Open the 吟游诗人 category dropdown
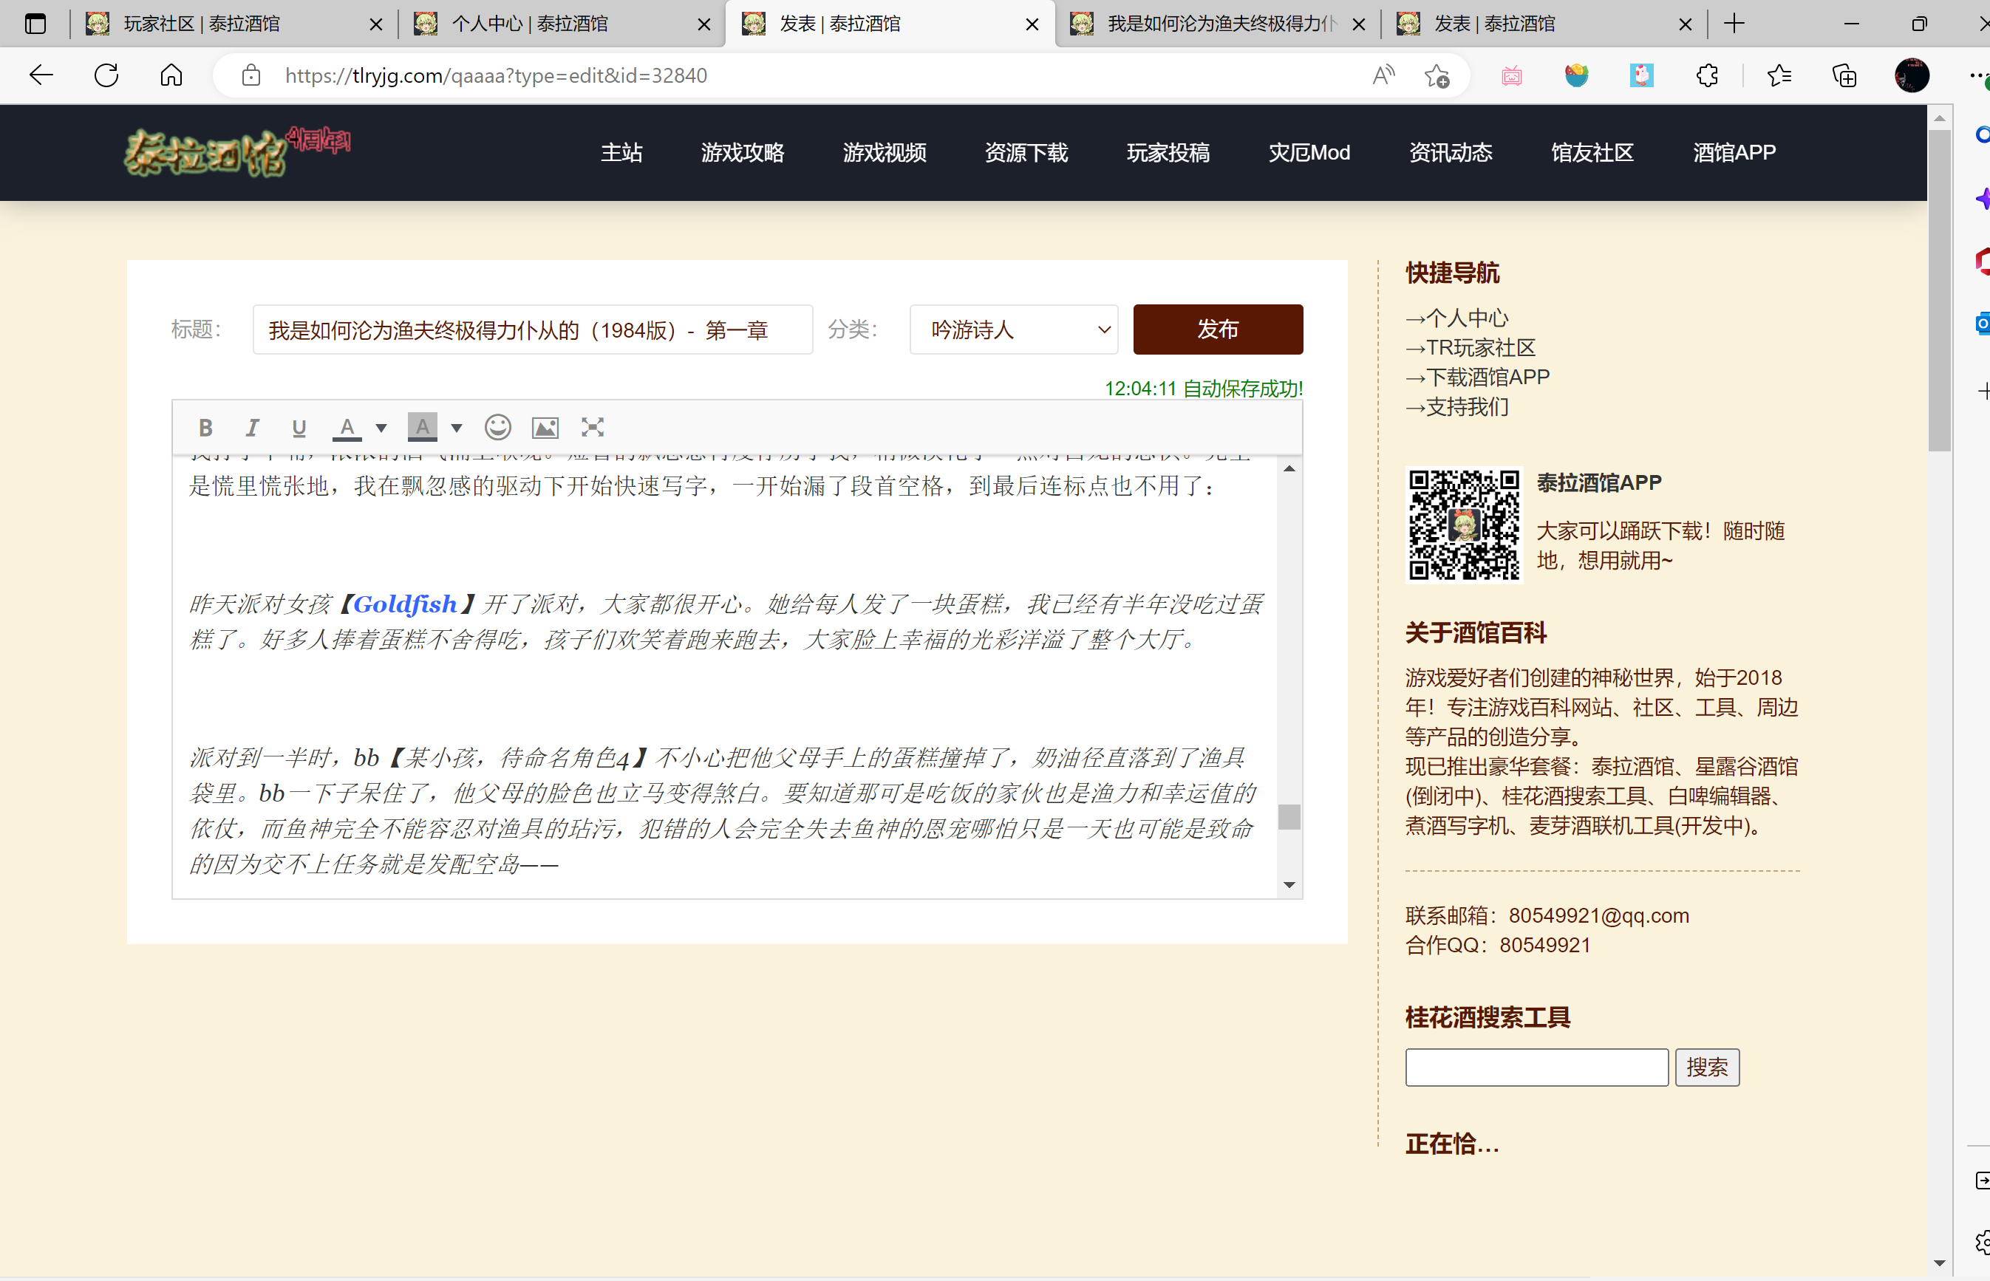This screenshot has width=1990, height=1281. pyautogui.click(x=1013, y=329)
